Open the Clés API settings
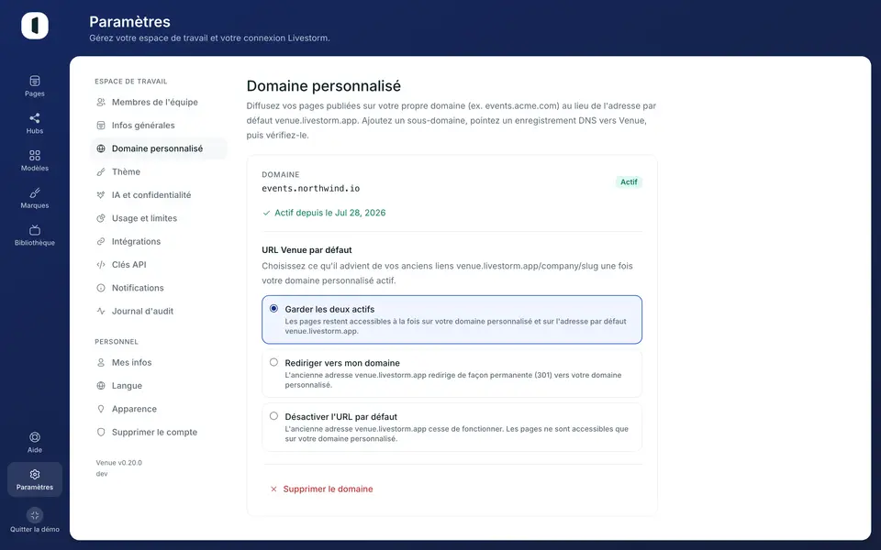 point(159,265)
